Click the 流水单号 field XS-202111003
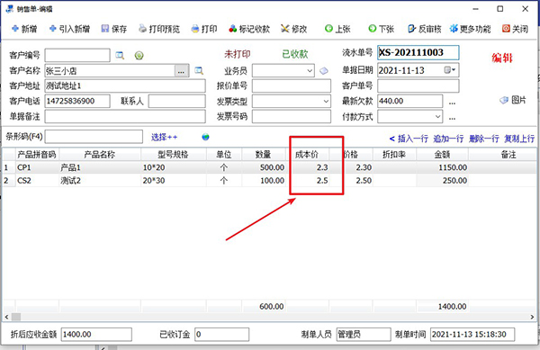The image size is (540, 350). (418, 53)
